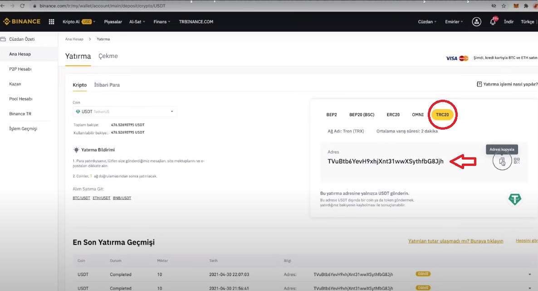Click the light bulb icon beside Yatırma Bildirimi
Viewport: 538px width, 291px height.
pos(76,150)
